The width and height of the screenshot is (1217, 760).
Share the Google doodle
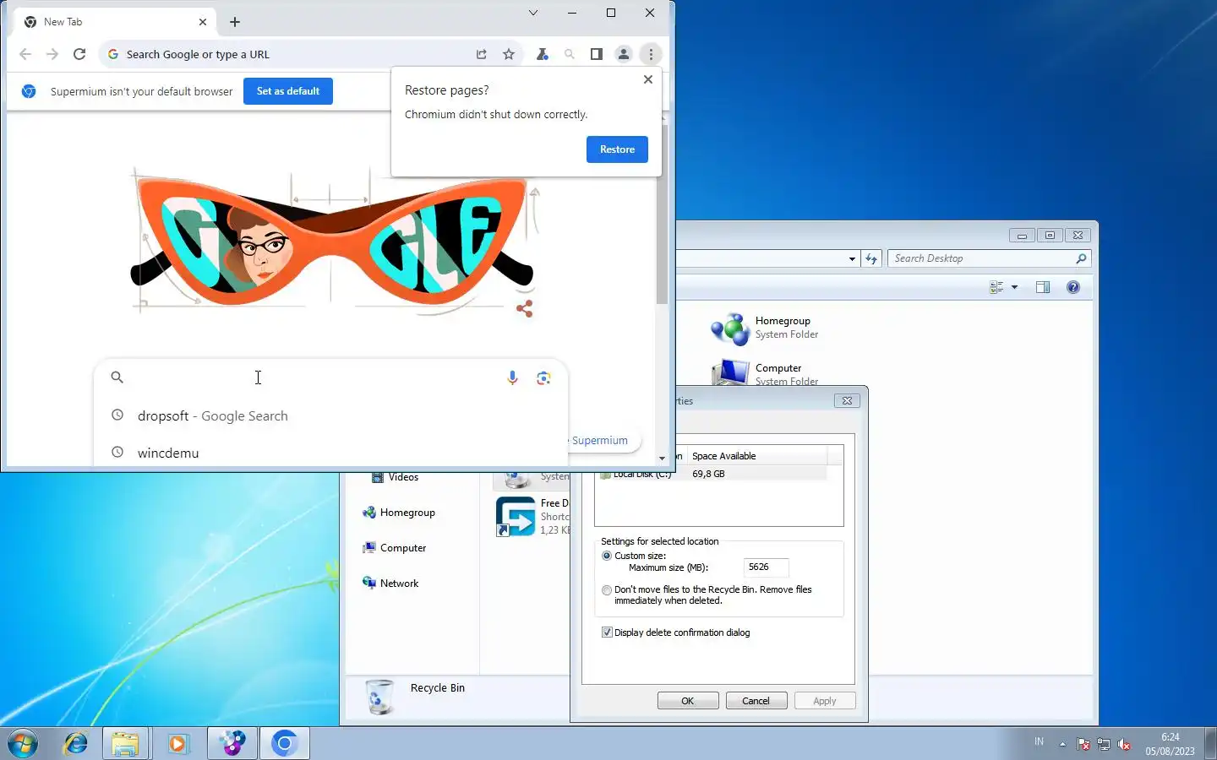[525, 309]
